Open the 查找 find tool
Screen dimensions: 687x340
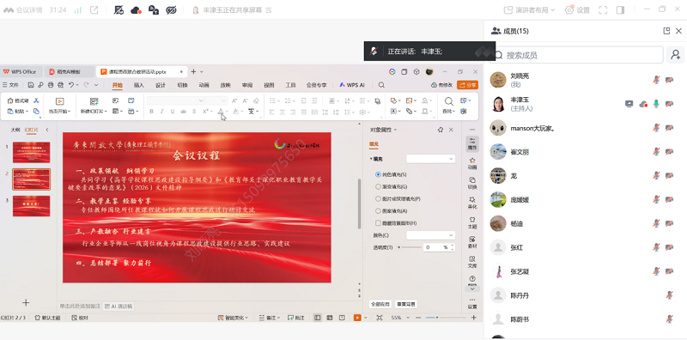click(x=448, y=106)
